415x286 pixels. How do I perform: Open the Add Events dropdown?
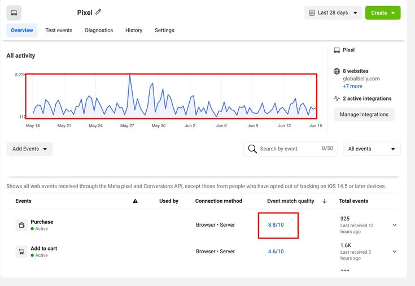[29, 149]
